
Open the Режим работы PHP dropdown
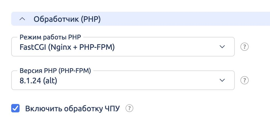(123, 47)
